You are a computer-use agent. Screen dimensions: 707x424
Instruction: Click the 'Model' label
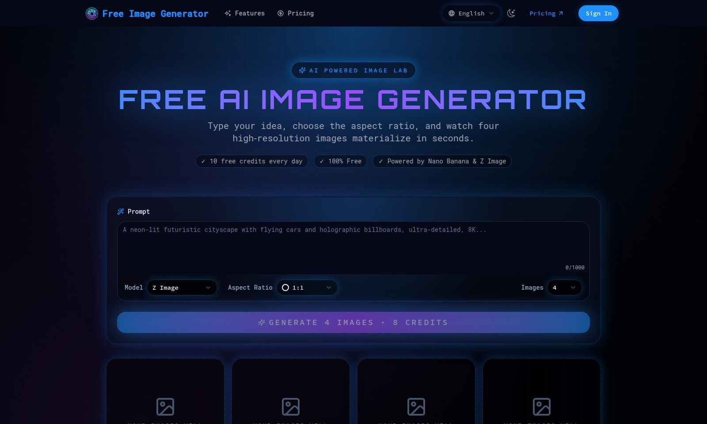133,288
